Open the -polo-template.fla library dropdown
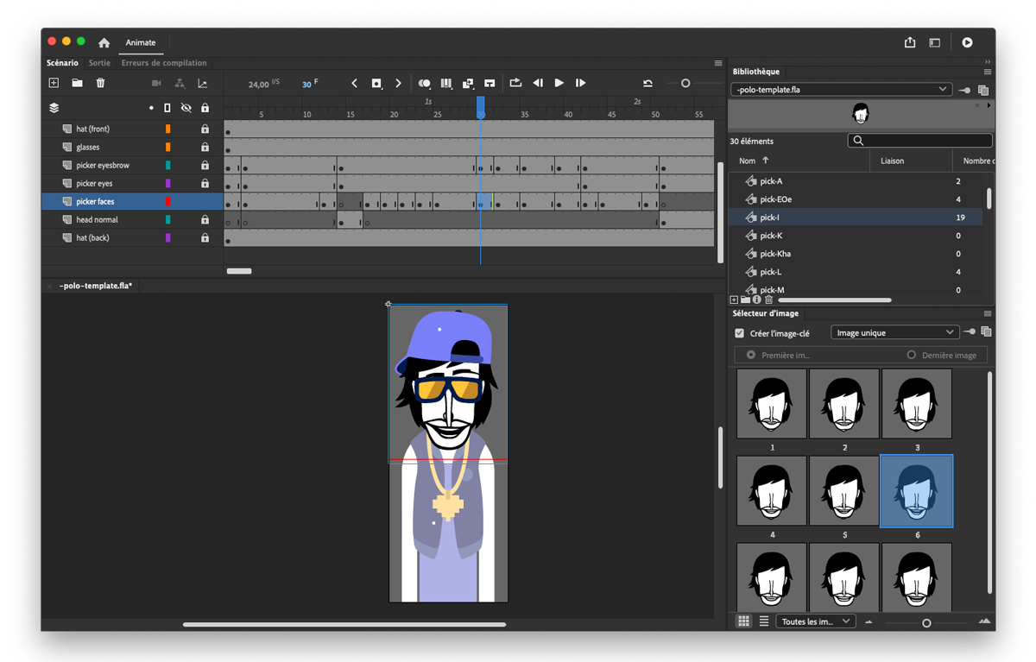1036x662 pixels. (841, 89)
